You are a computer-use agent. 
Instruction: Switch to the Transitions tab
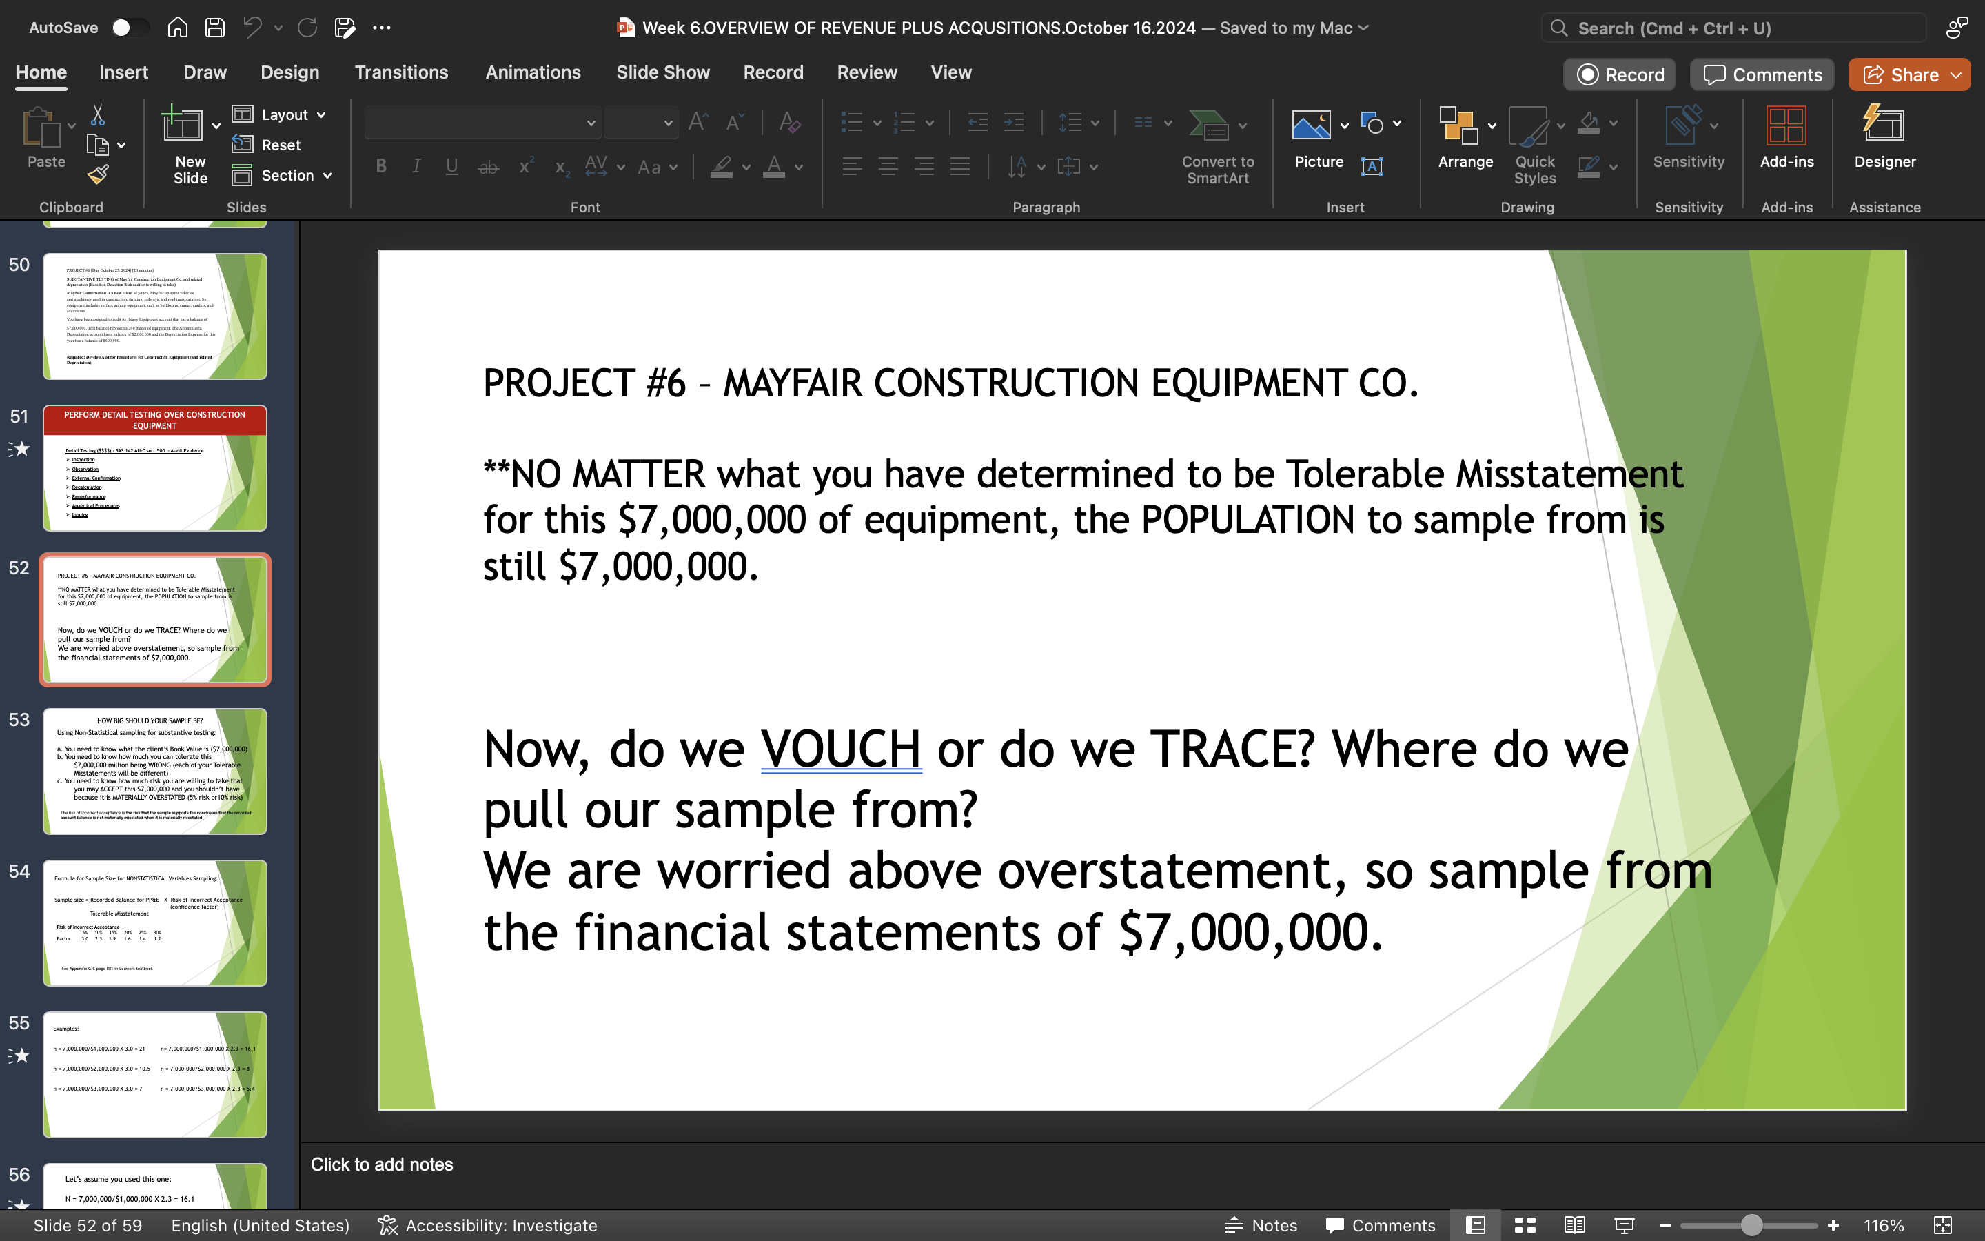pyautogui.click(x=401, y=72)
